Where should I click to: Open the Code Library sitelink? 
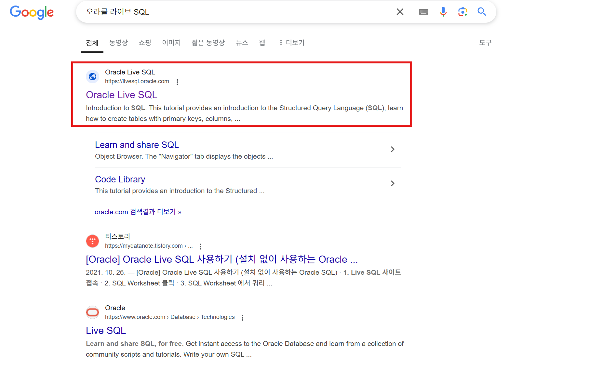tap(120, 179)
